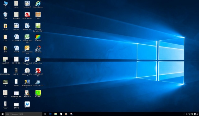The width and height of the screenshot is (199, 116).
Task: Select the IMG_1551 image file
Action: coord(16,71)
